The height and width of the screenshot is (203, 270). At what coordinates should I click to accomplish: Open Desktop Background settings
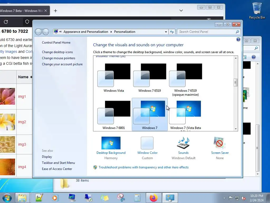(111, 148)
